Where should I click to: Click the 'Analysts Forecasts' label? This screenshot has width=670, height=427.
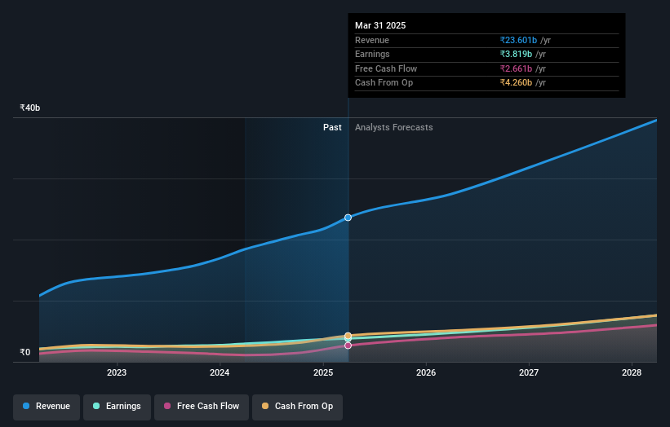[x=393, y=128]
